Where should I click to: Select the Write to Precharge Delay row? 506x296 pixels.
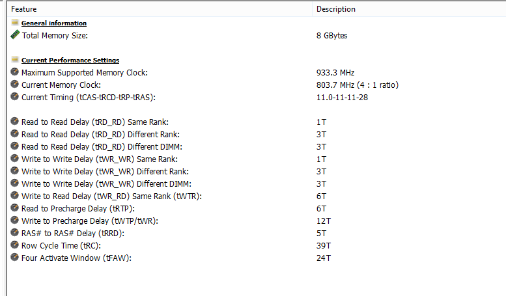257,221
